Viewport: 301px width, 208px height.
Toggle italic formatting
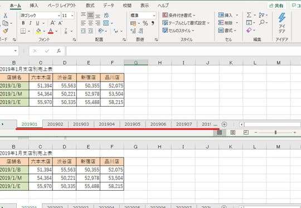coord(30,23)
